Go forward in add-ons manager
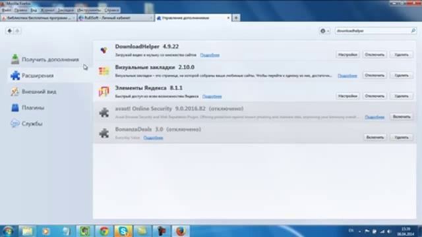 [17, 31]
